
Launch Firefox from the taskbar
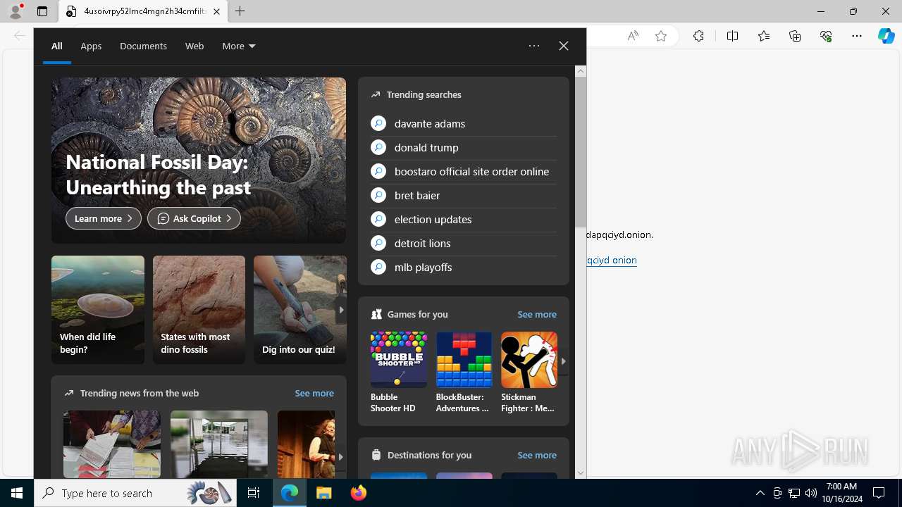[358, 494]
